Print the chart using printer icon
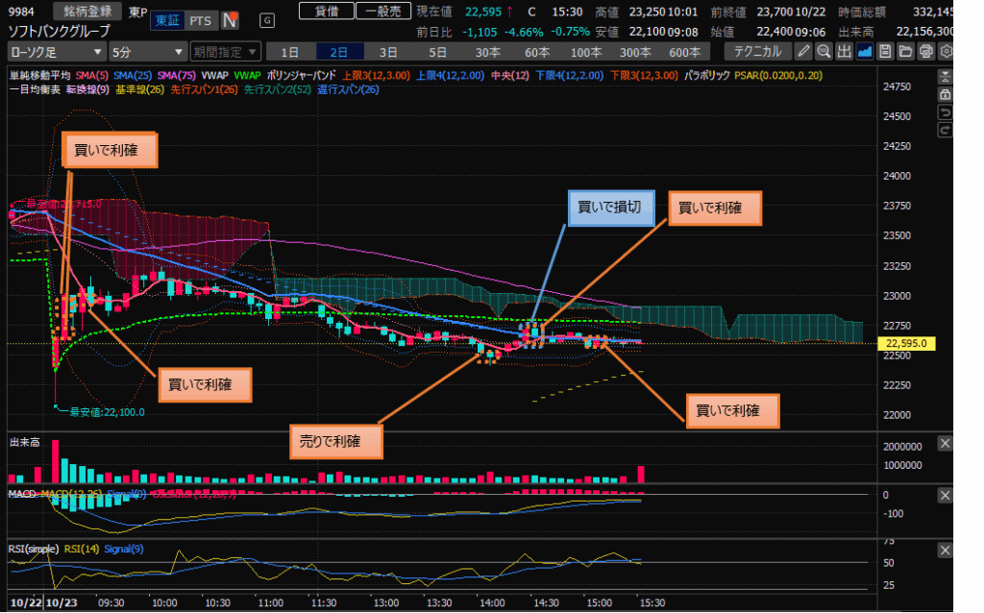Image resolution: width=984 pixels, height=613 pixels. pos(926,52)
